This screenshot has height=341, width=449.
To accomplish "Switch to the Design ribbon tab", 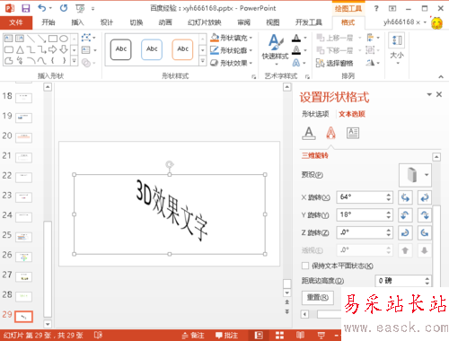I will pos(107,22).
